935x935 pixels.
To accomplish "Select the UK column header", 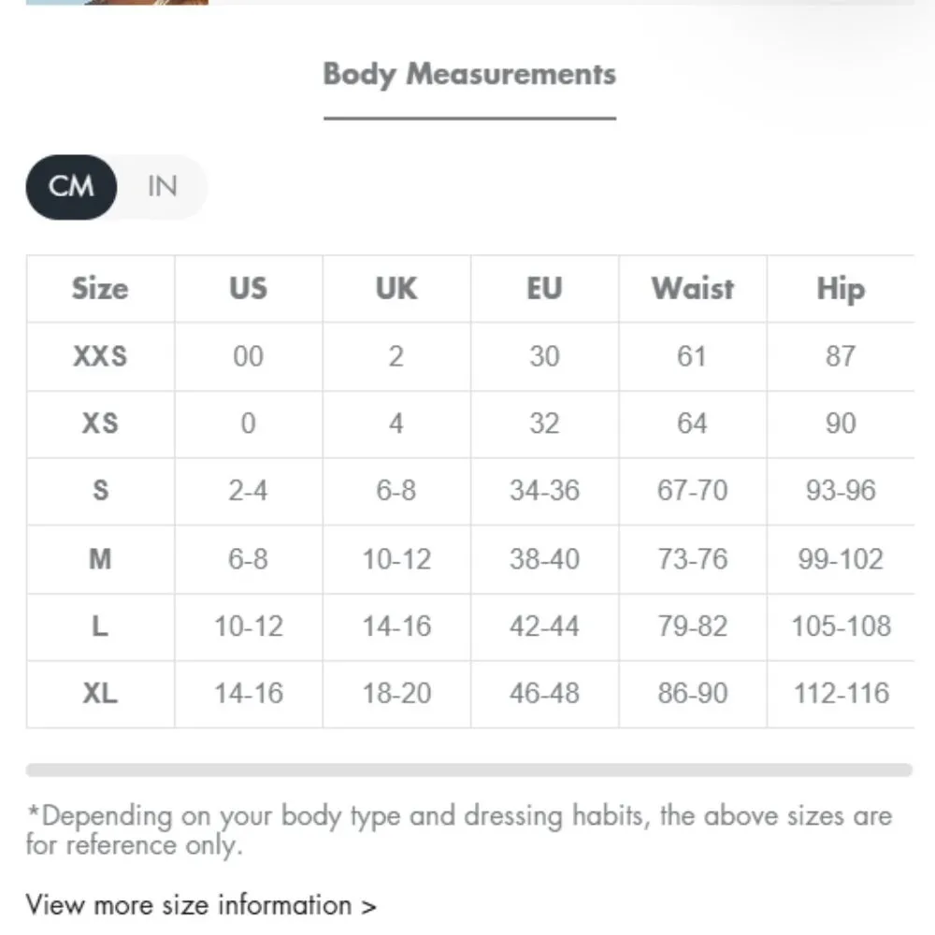I will click(396, 289).
